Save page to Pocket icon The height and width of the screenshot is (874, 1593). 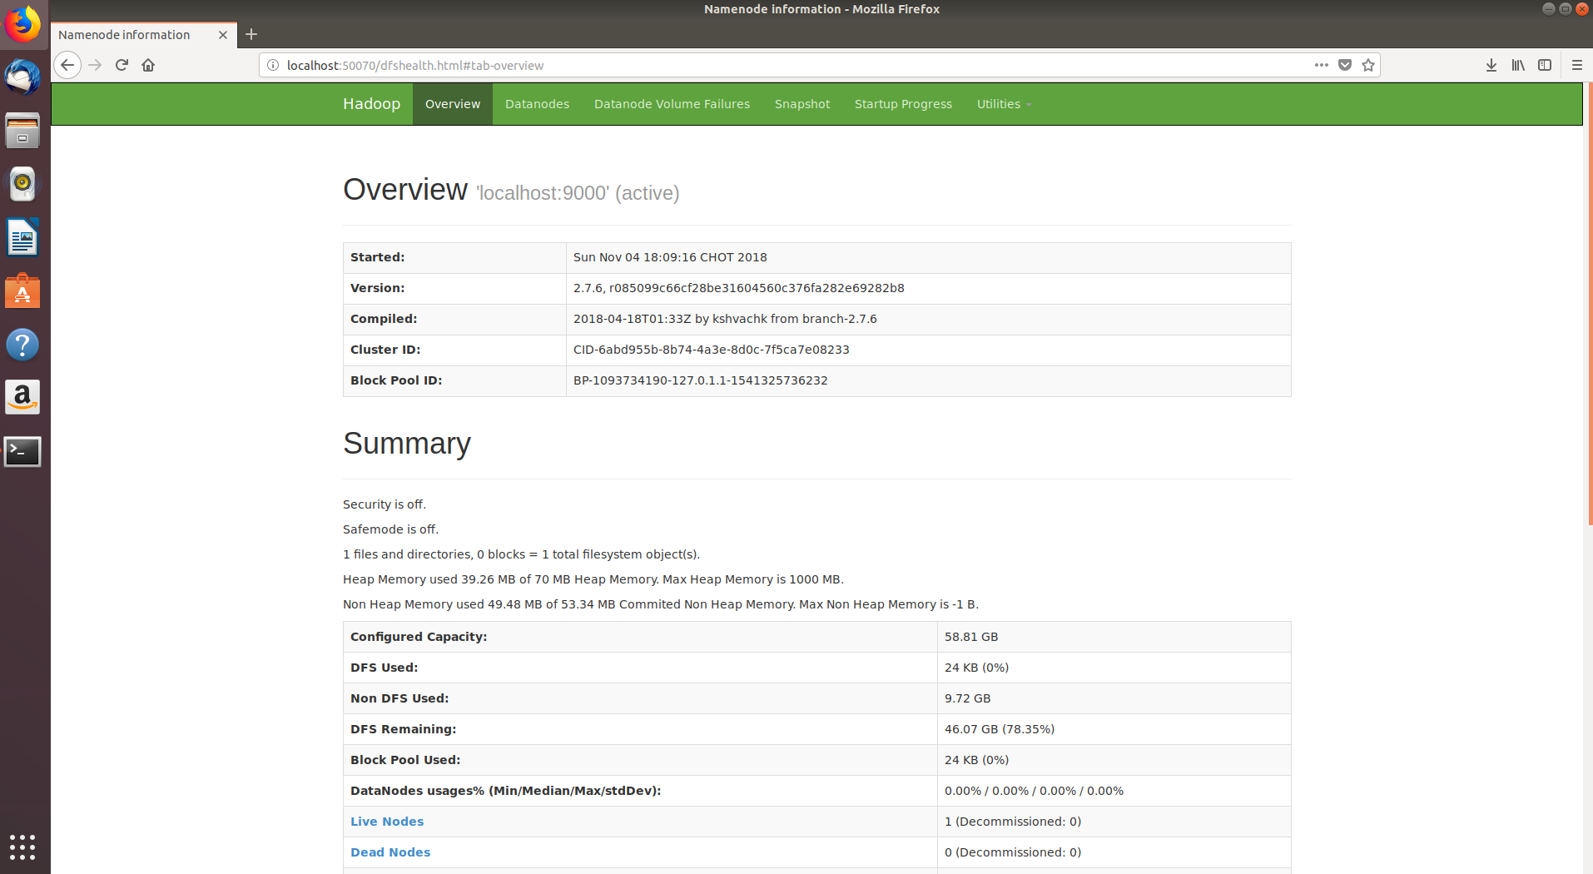coord(1345,65)
